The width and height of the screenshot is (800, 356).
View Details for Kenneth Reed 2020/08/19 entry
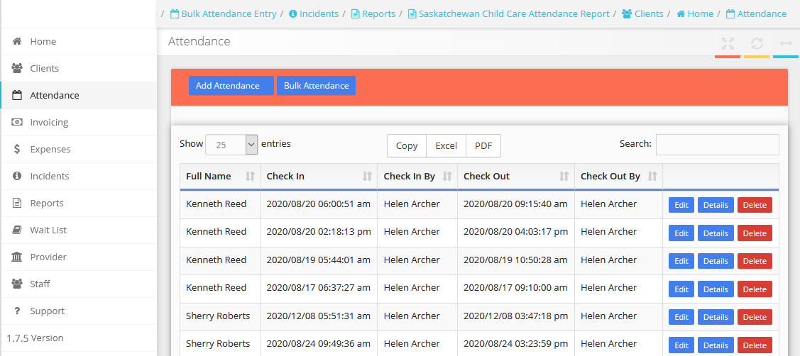(716, 261)
